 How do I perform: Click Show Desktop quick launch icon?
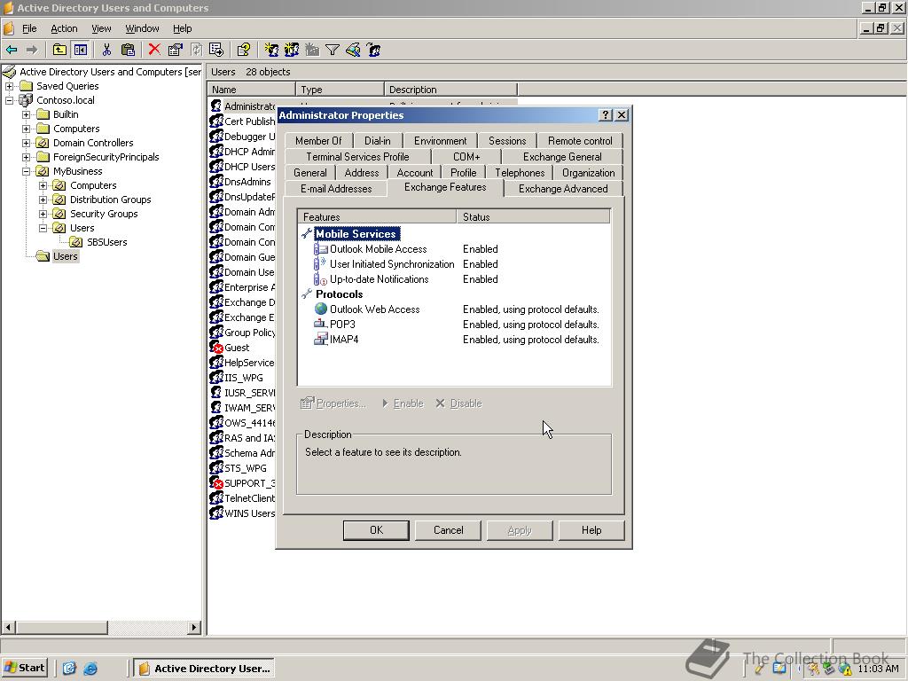tap(69, 669)
